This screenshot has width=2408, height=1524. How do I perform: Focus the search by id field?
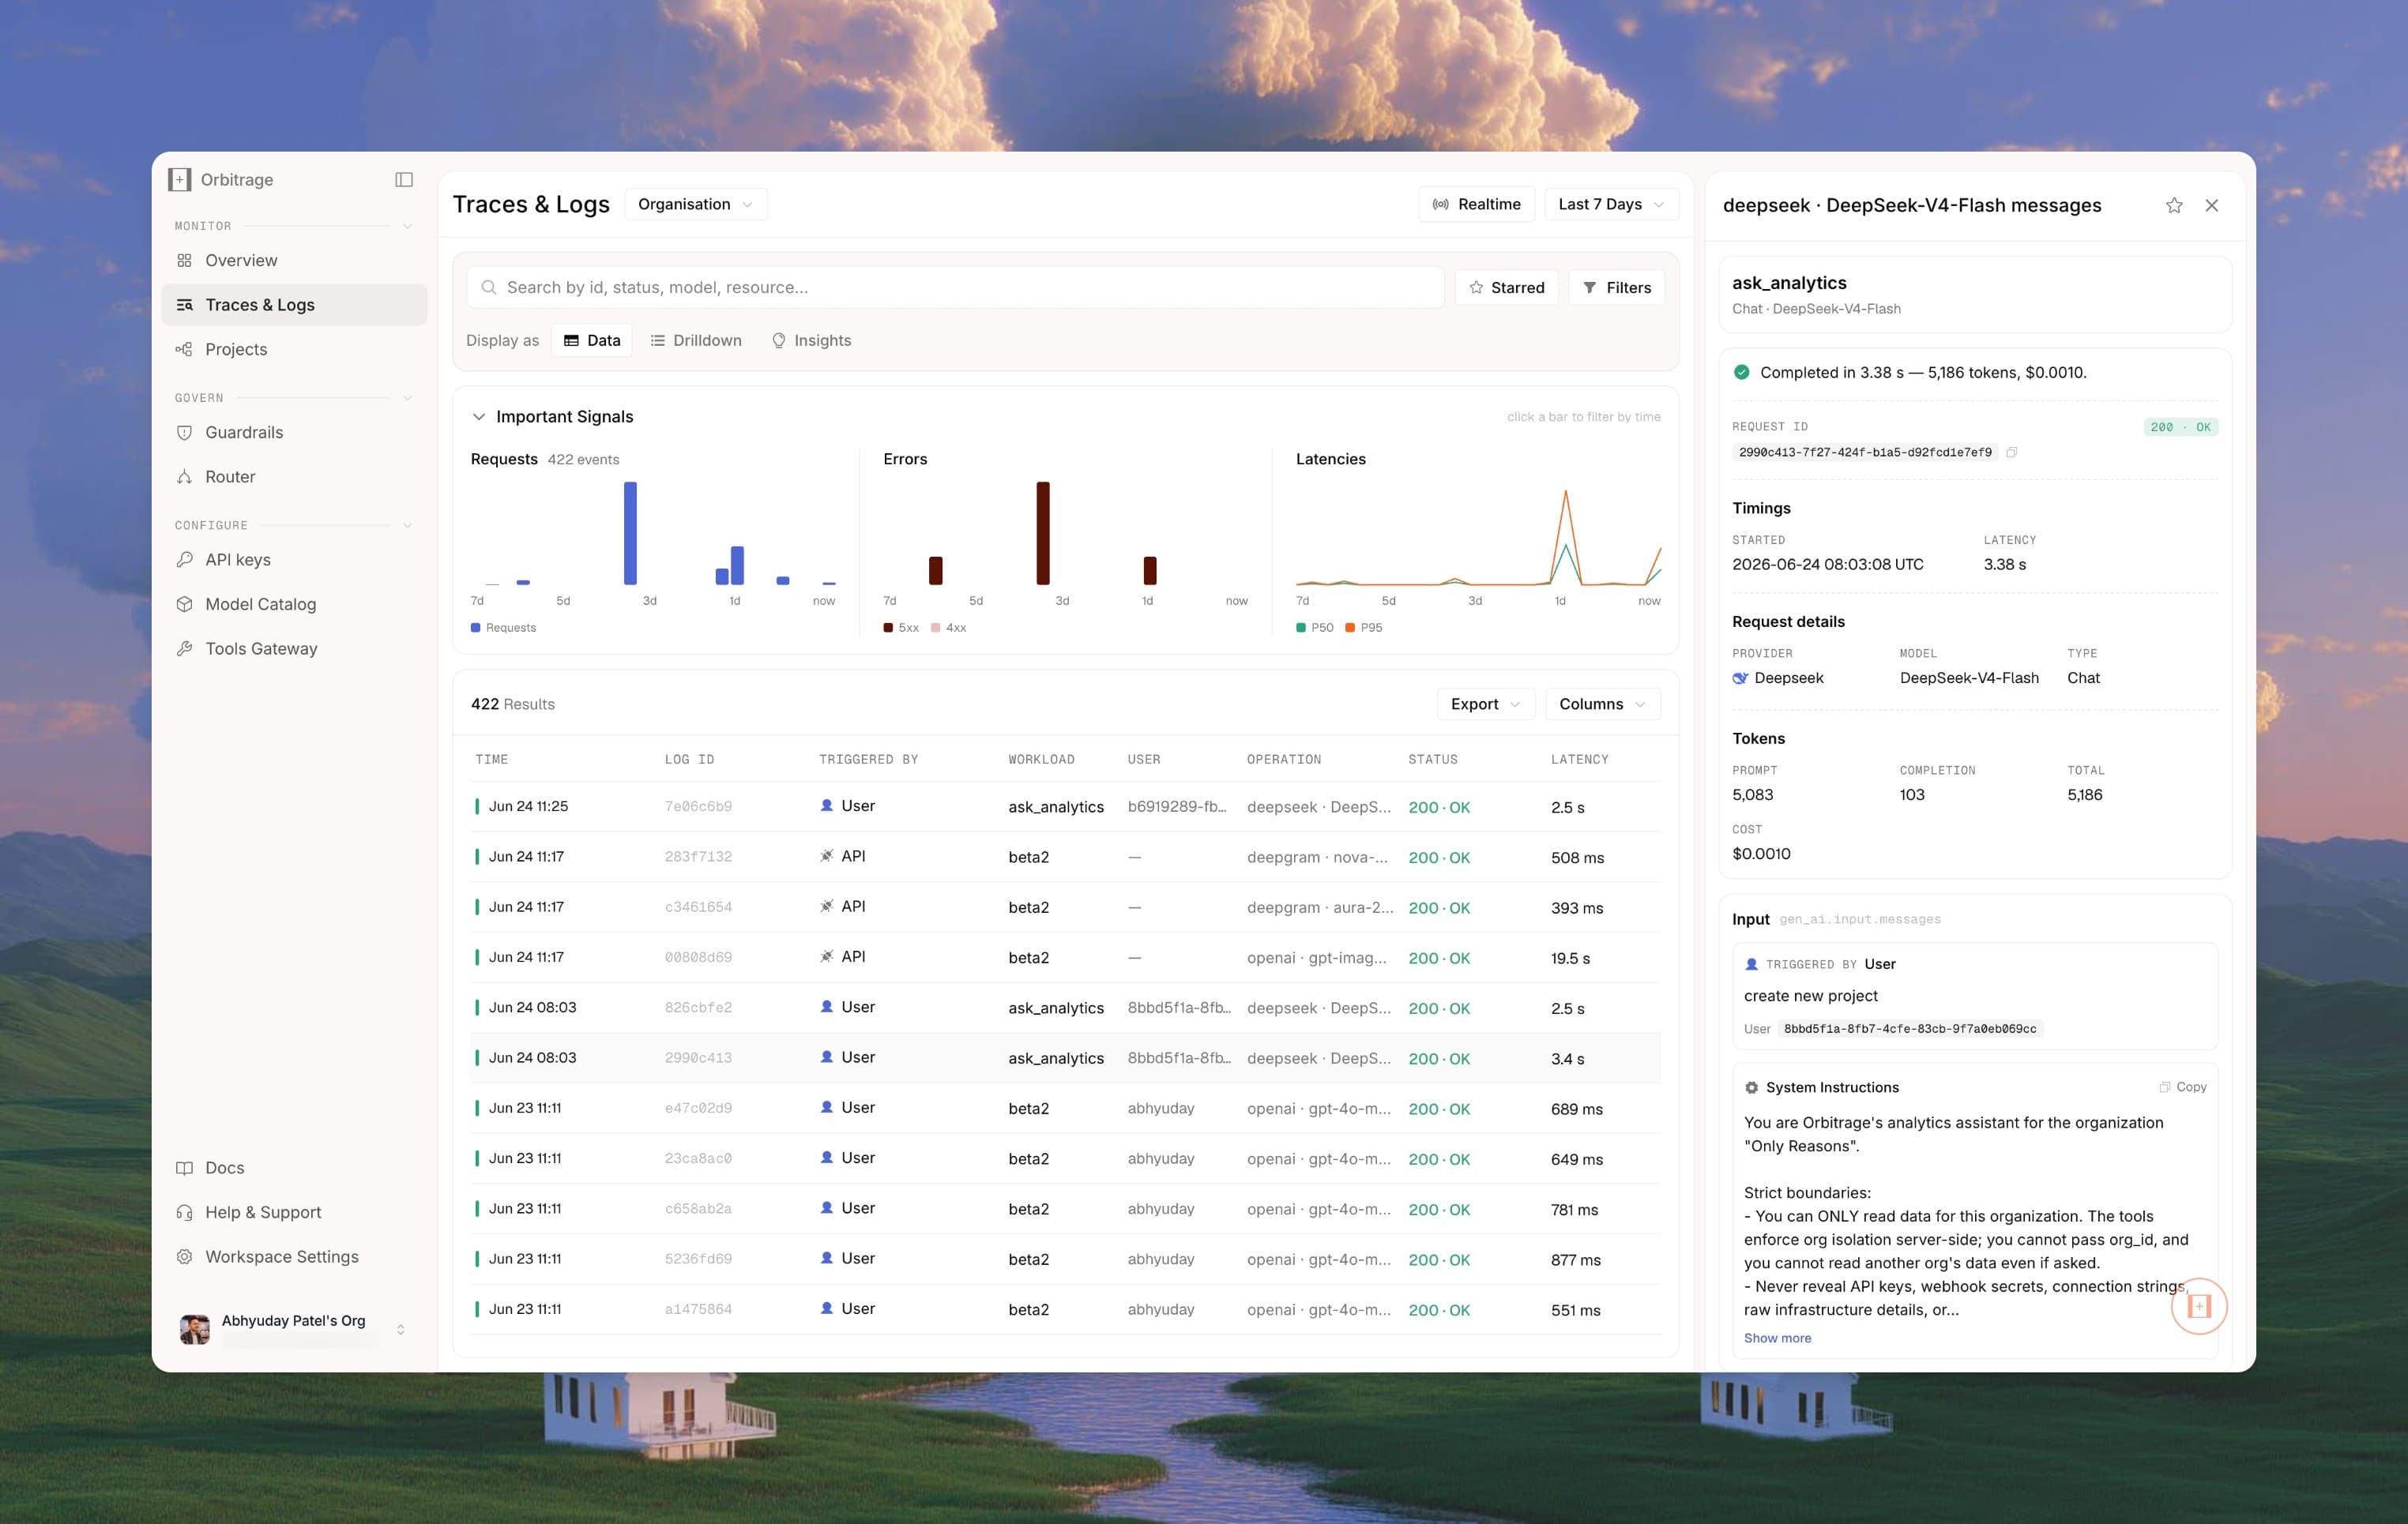[x=955, y=287]
